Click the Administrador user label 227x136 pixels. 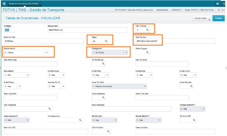[x=162, y=10]
